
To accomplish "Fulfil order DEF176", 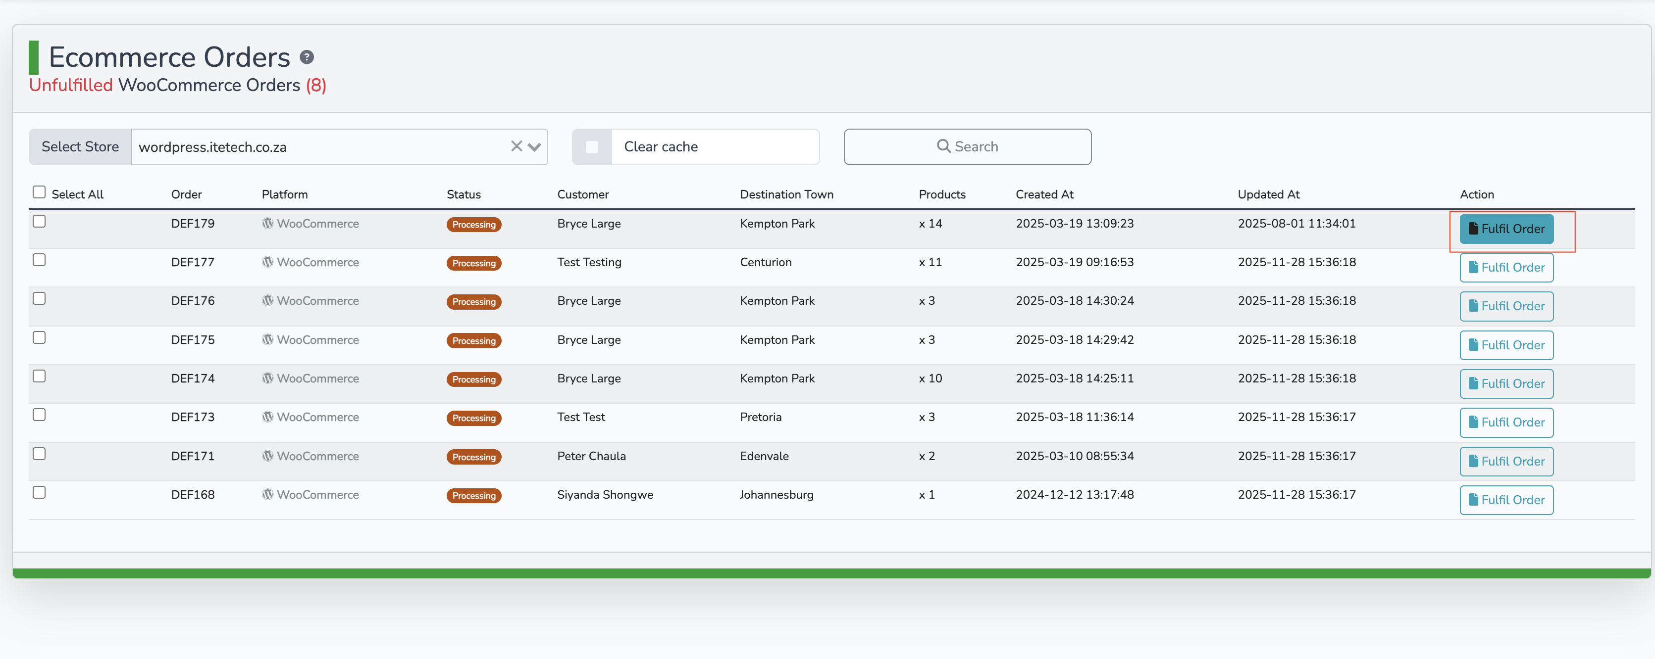I will coord(1506,306).
